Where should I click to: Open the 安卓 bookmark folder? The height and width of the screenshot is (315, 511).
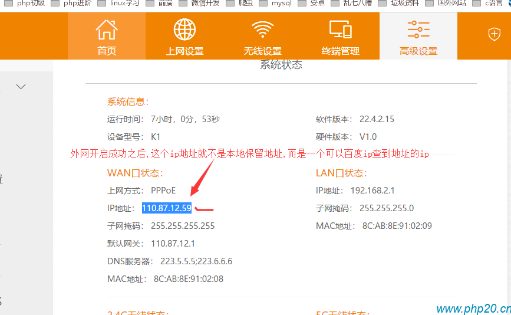point(312,4)
